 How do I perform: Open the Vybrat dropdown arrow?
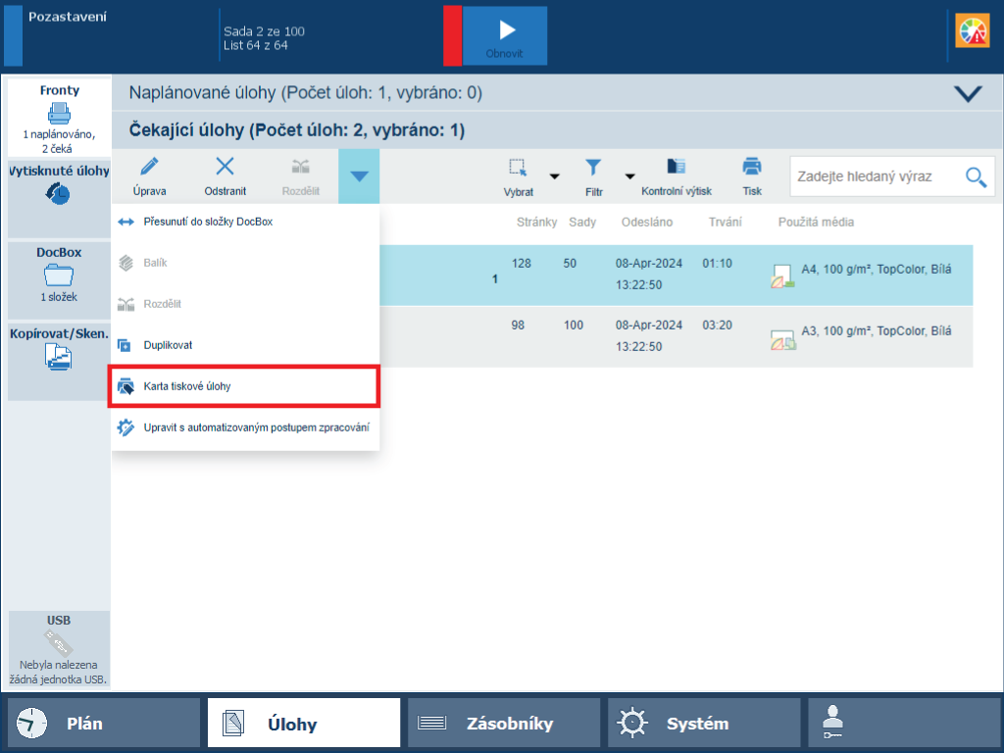point(555,176)
